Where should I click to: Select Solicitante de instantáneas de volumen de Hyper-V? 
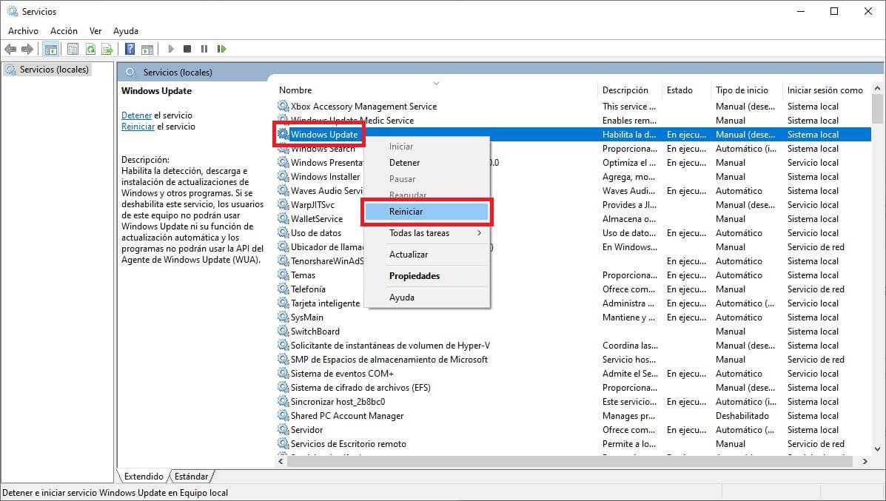(x=390, y=346)
